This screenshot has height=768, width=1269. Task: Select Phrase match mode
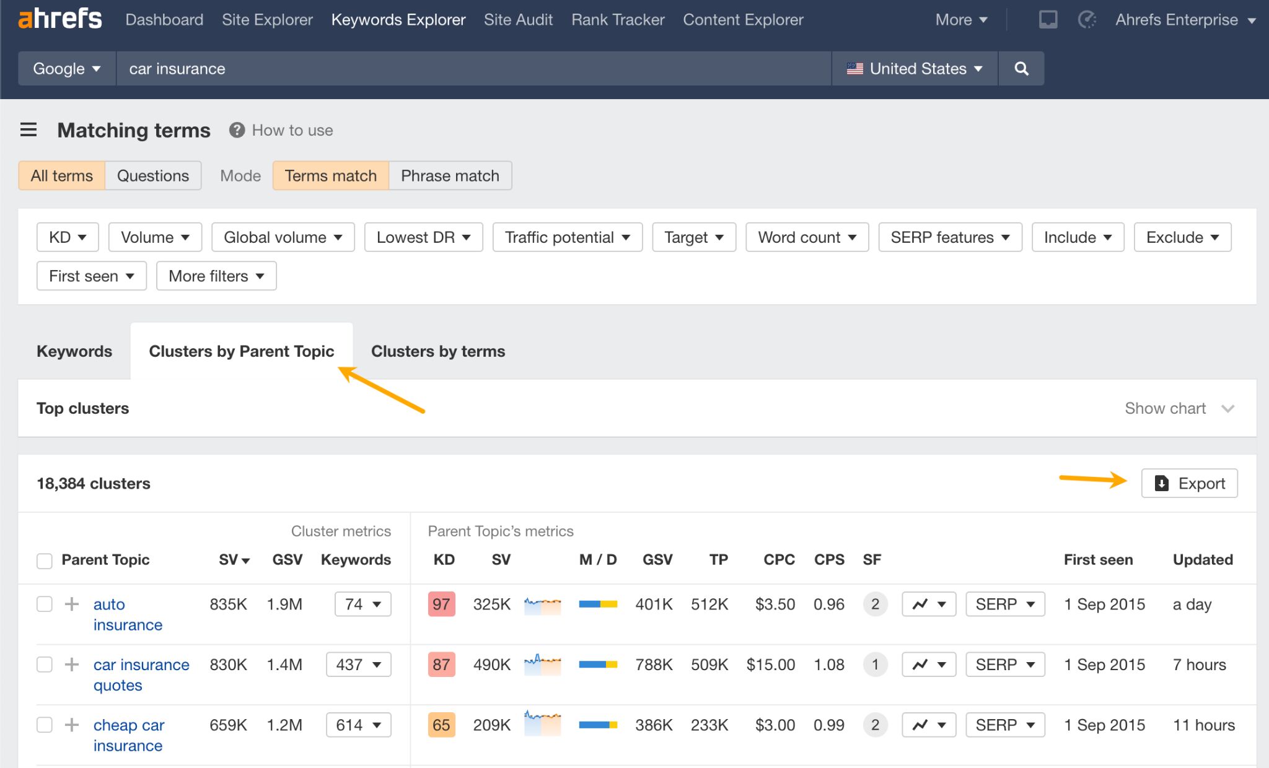click(x=450, y=176)
